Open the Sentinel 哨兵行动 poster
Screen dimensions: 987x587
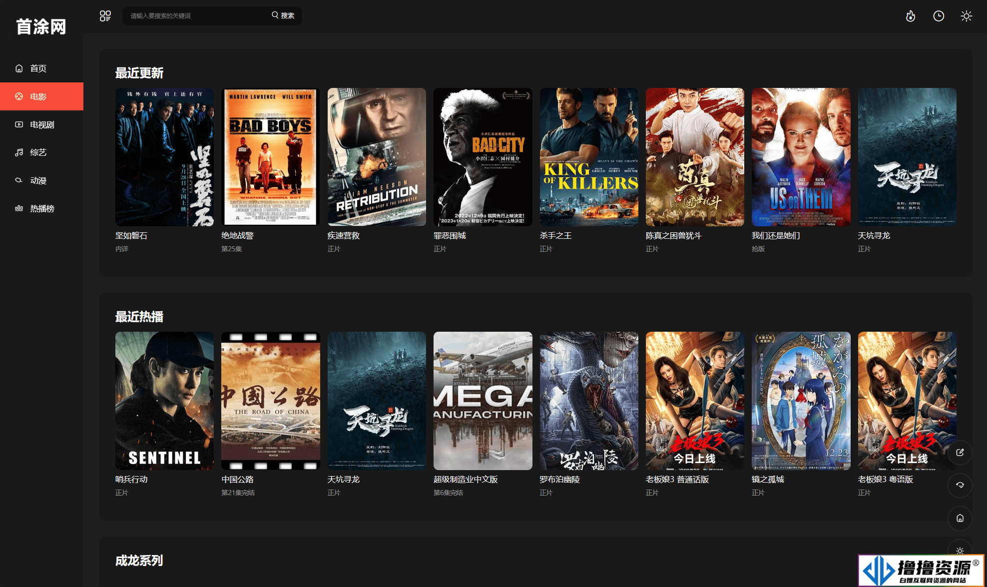164,401
